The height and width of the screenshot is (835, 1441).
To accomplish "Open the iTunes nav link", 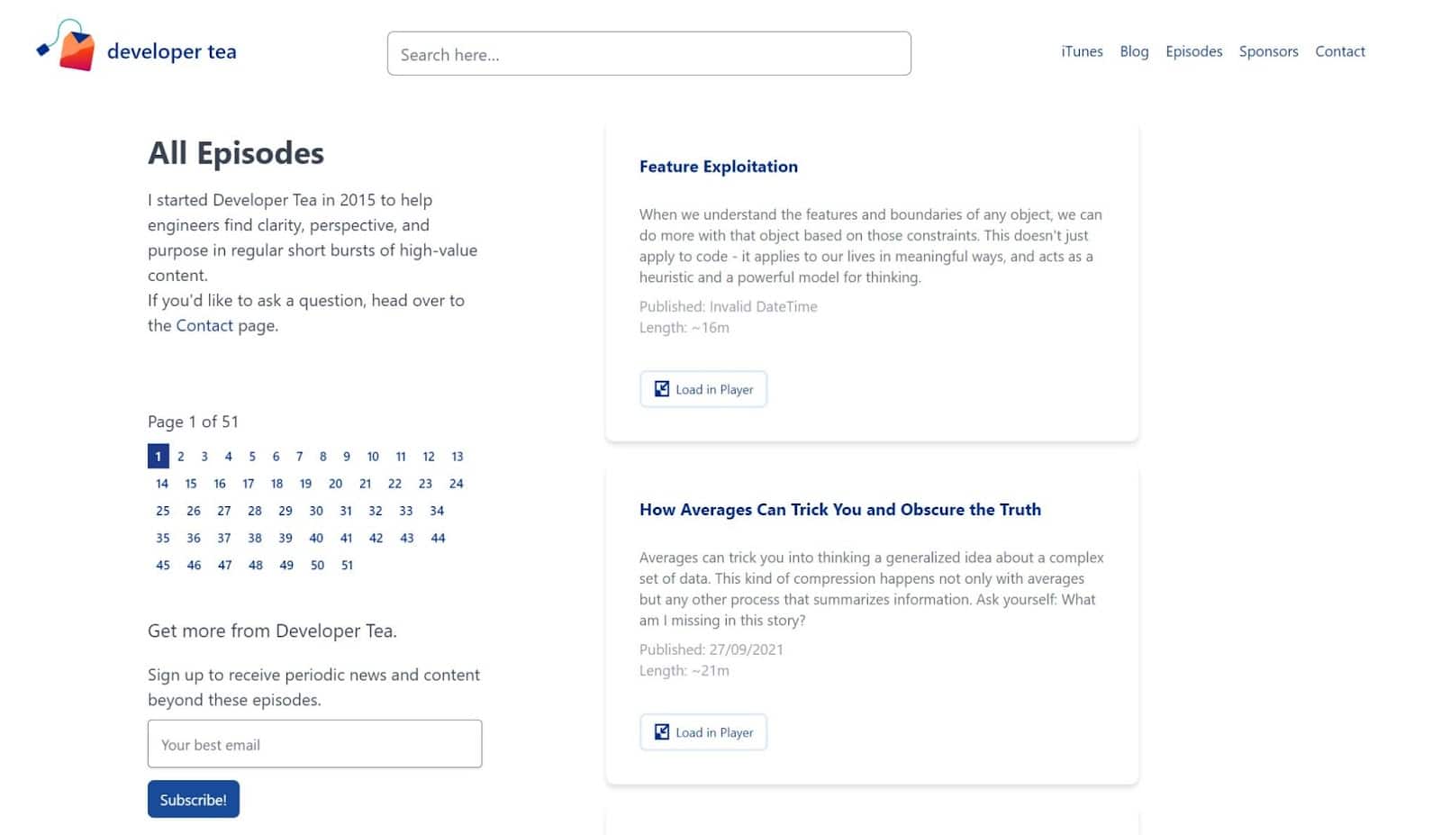I will (x=1082, y=51).
